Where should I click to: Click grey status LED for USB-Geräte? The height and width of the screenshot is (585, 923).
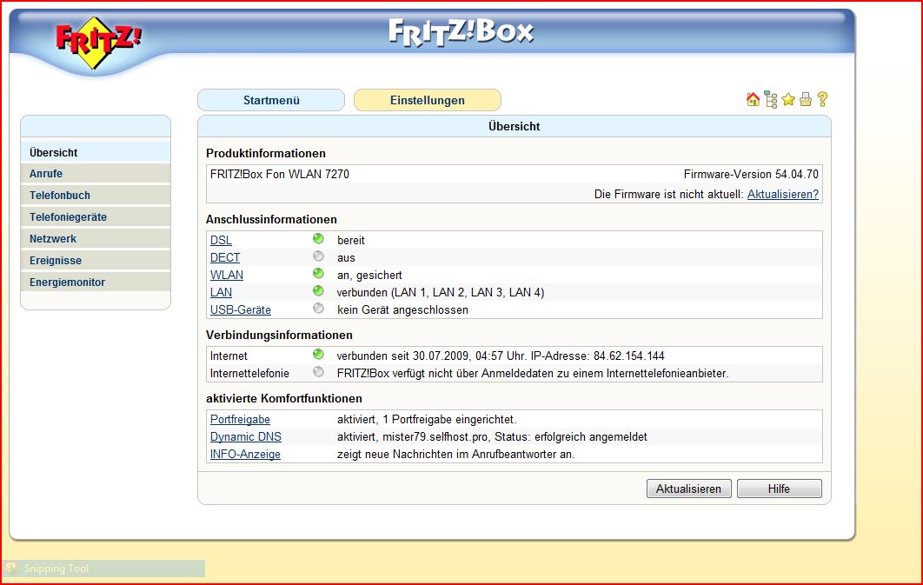click(318, 309)
